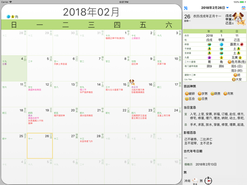This screenshot has height=185, width=247.
Task: Tap the 六 Saturday column header
Action: (169, 25)
